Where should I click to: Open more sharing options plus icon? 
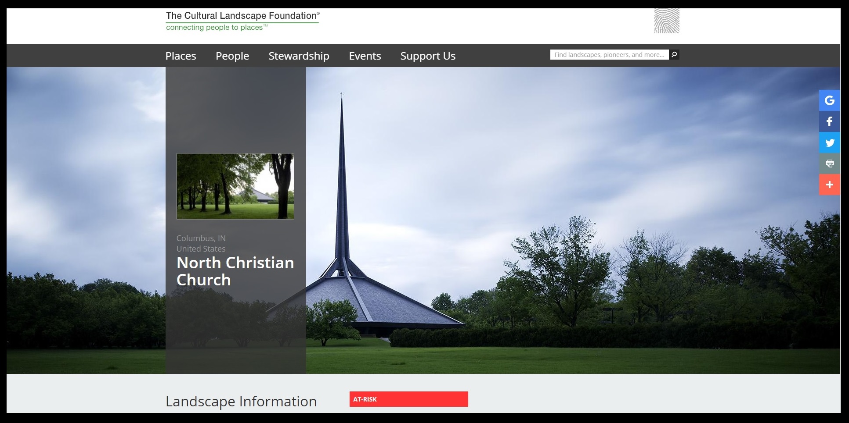(x=829, y=185)
